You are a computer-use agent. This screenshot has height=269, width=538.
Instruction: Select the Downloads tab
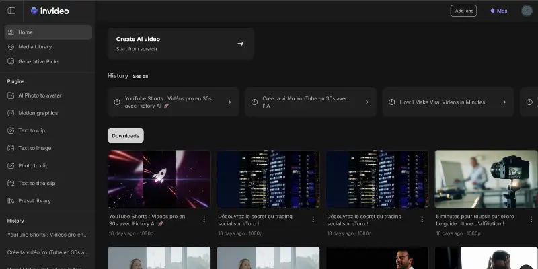[126, 136]
